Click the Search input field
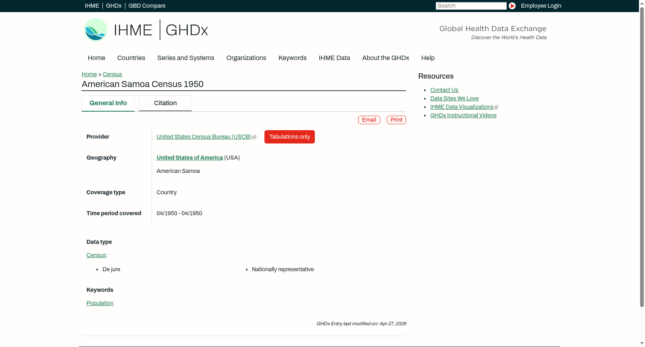Image resolution: width=645 pixels, height=347 pixels. coord(471,6)
